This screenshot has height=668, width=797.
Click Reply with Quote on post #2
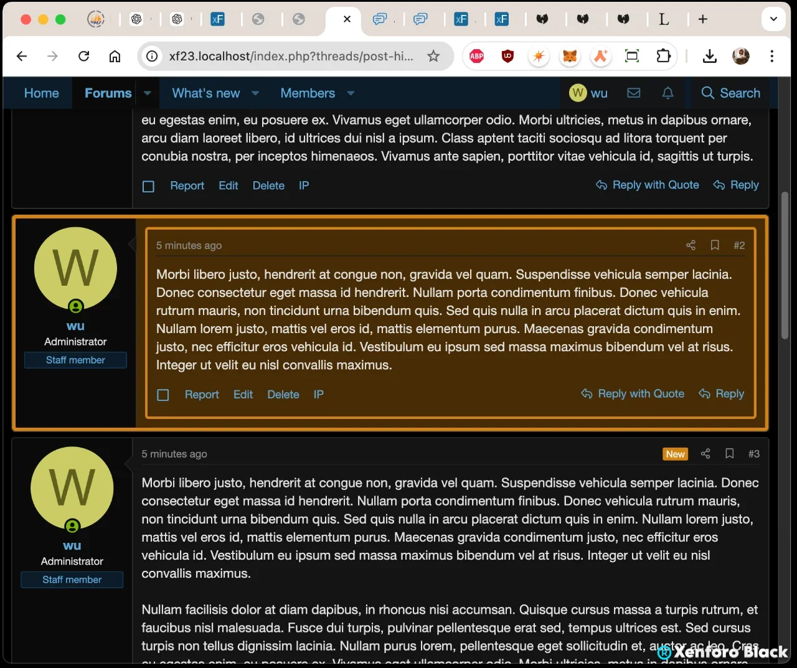(x=633, y=393)
